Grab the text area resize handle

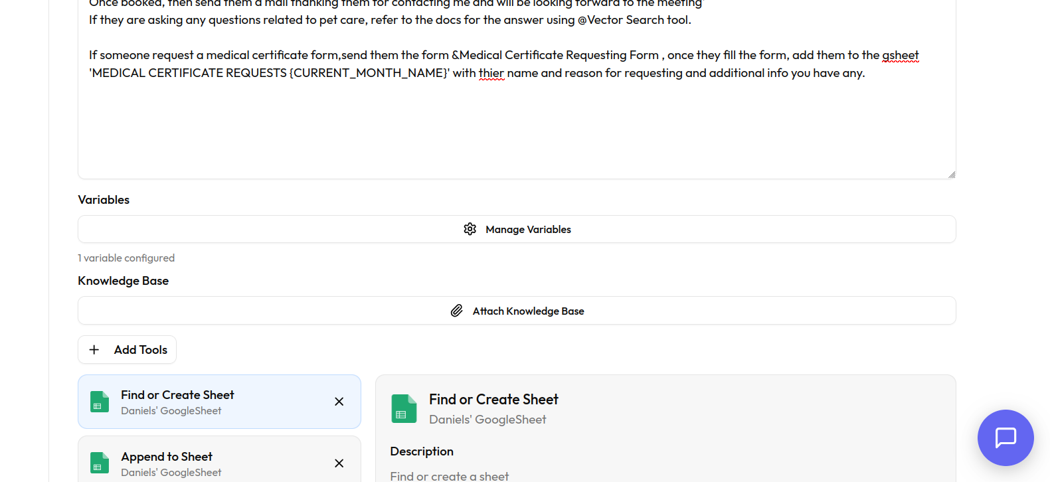pyautogui.click(x=952, y=175)
